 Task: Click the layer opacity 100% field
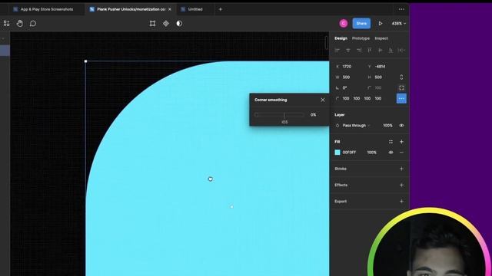387,126
